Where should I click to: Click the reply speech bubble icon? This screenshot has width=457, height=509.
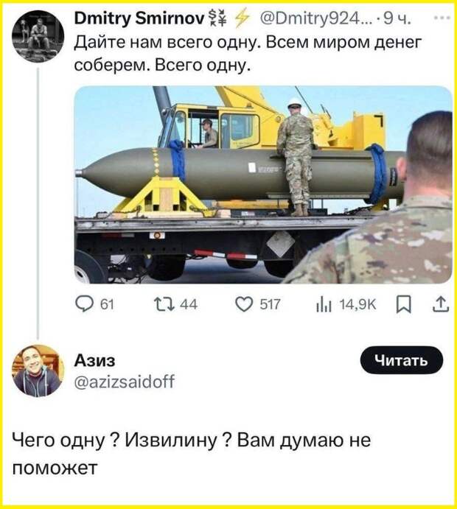point(84,304)
